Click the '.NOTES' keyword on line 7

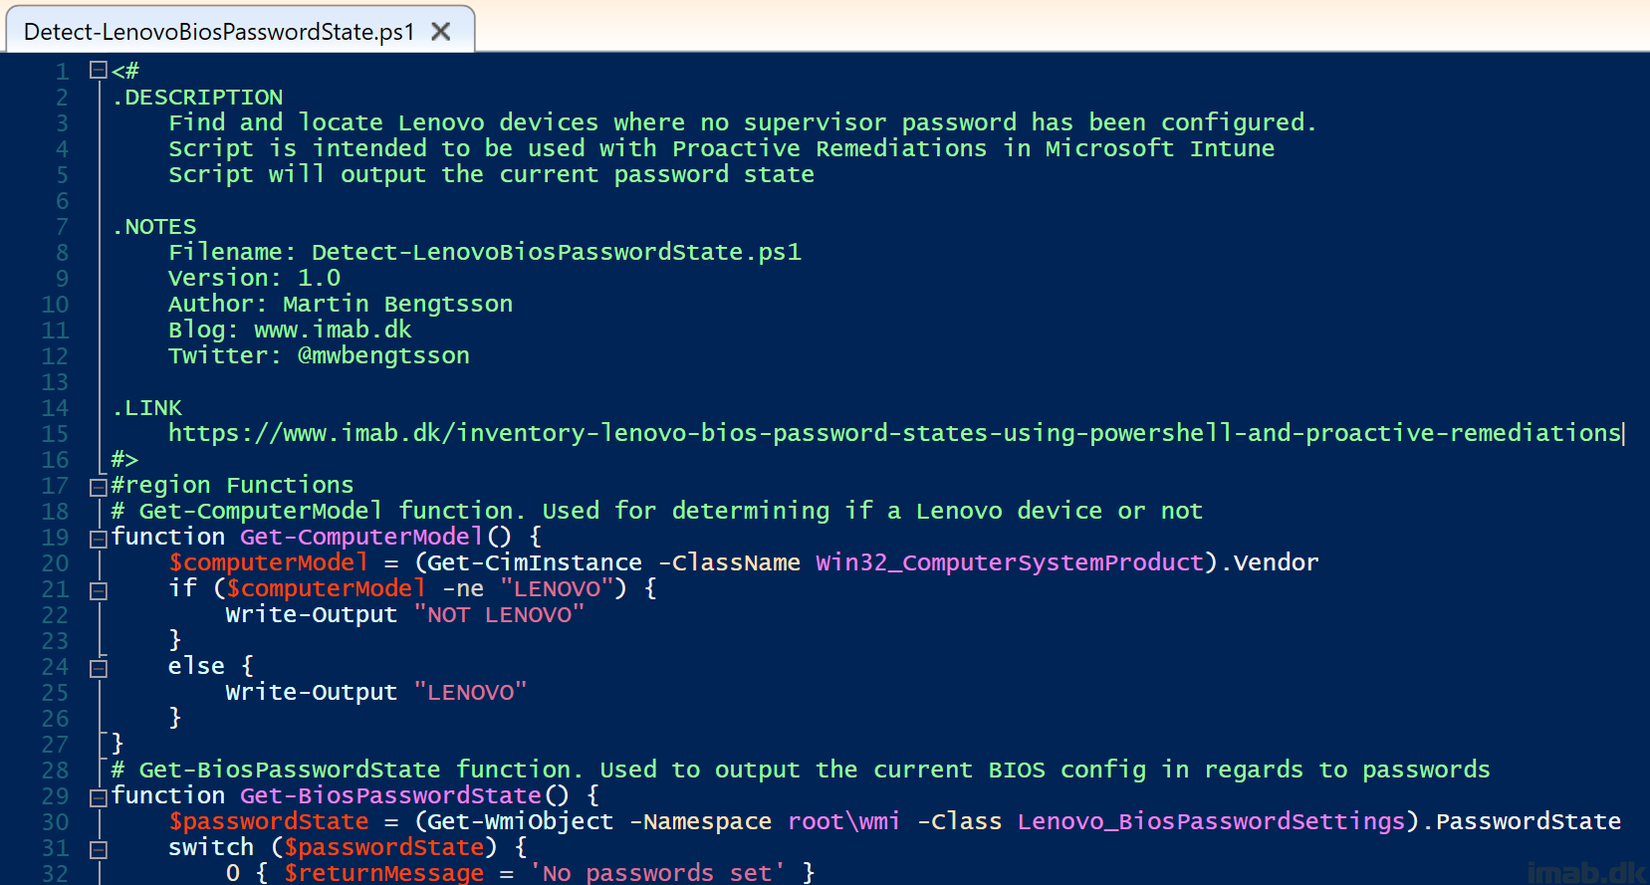154,226
